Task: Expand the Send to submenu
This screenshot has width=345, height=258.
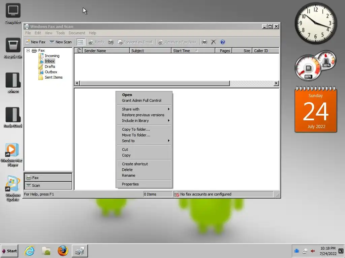Action: [144, 141]
